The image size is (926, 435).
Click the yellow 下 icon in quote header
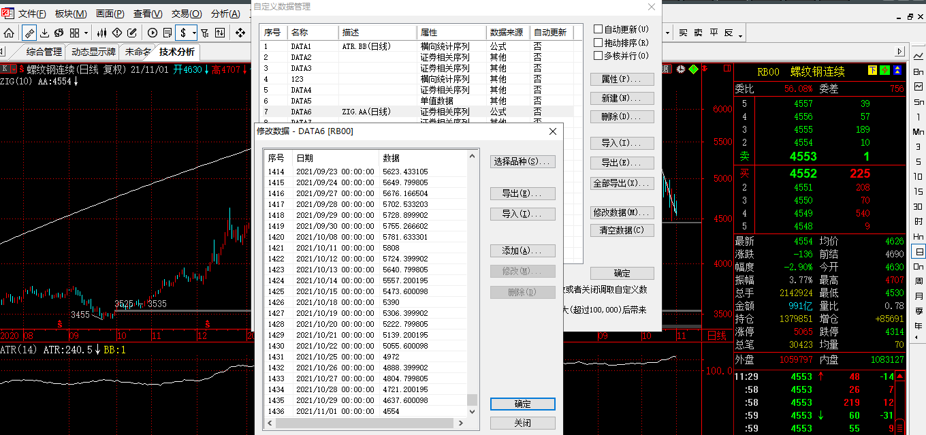pyautogui.click(x=873, y=71)
